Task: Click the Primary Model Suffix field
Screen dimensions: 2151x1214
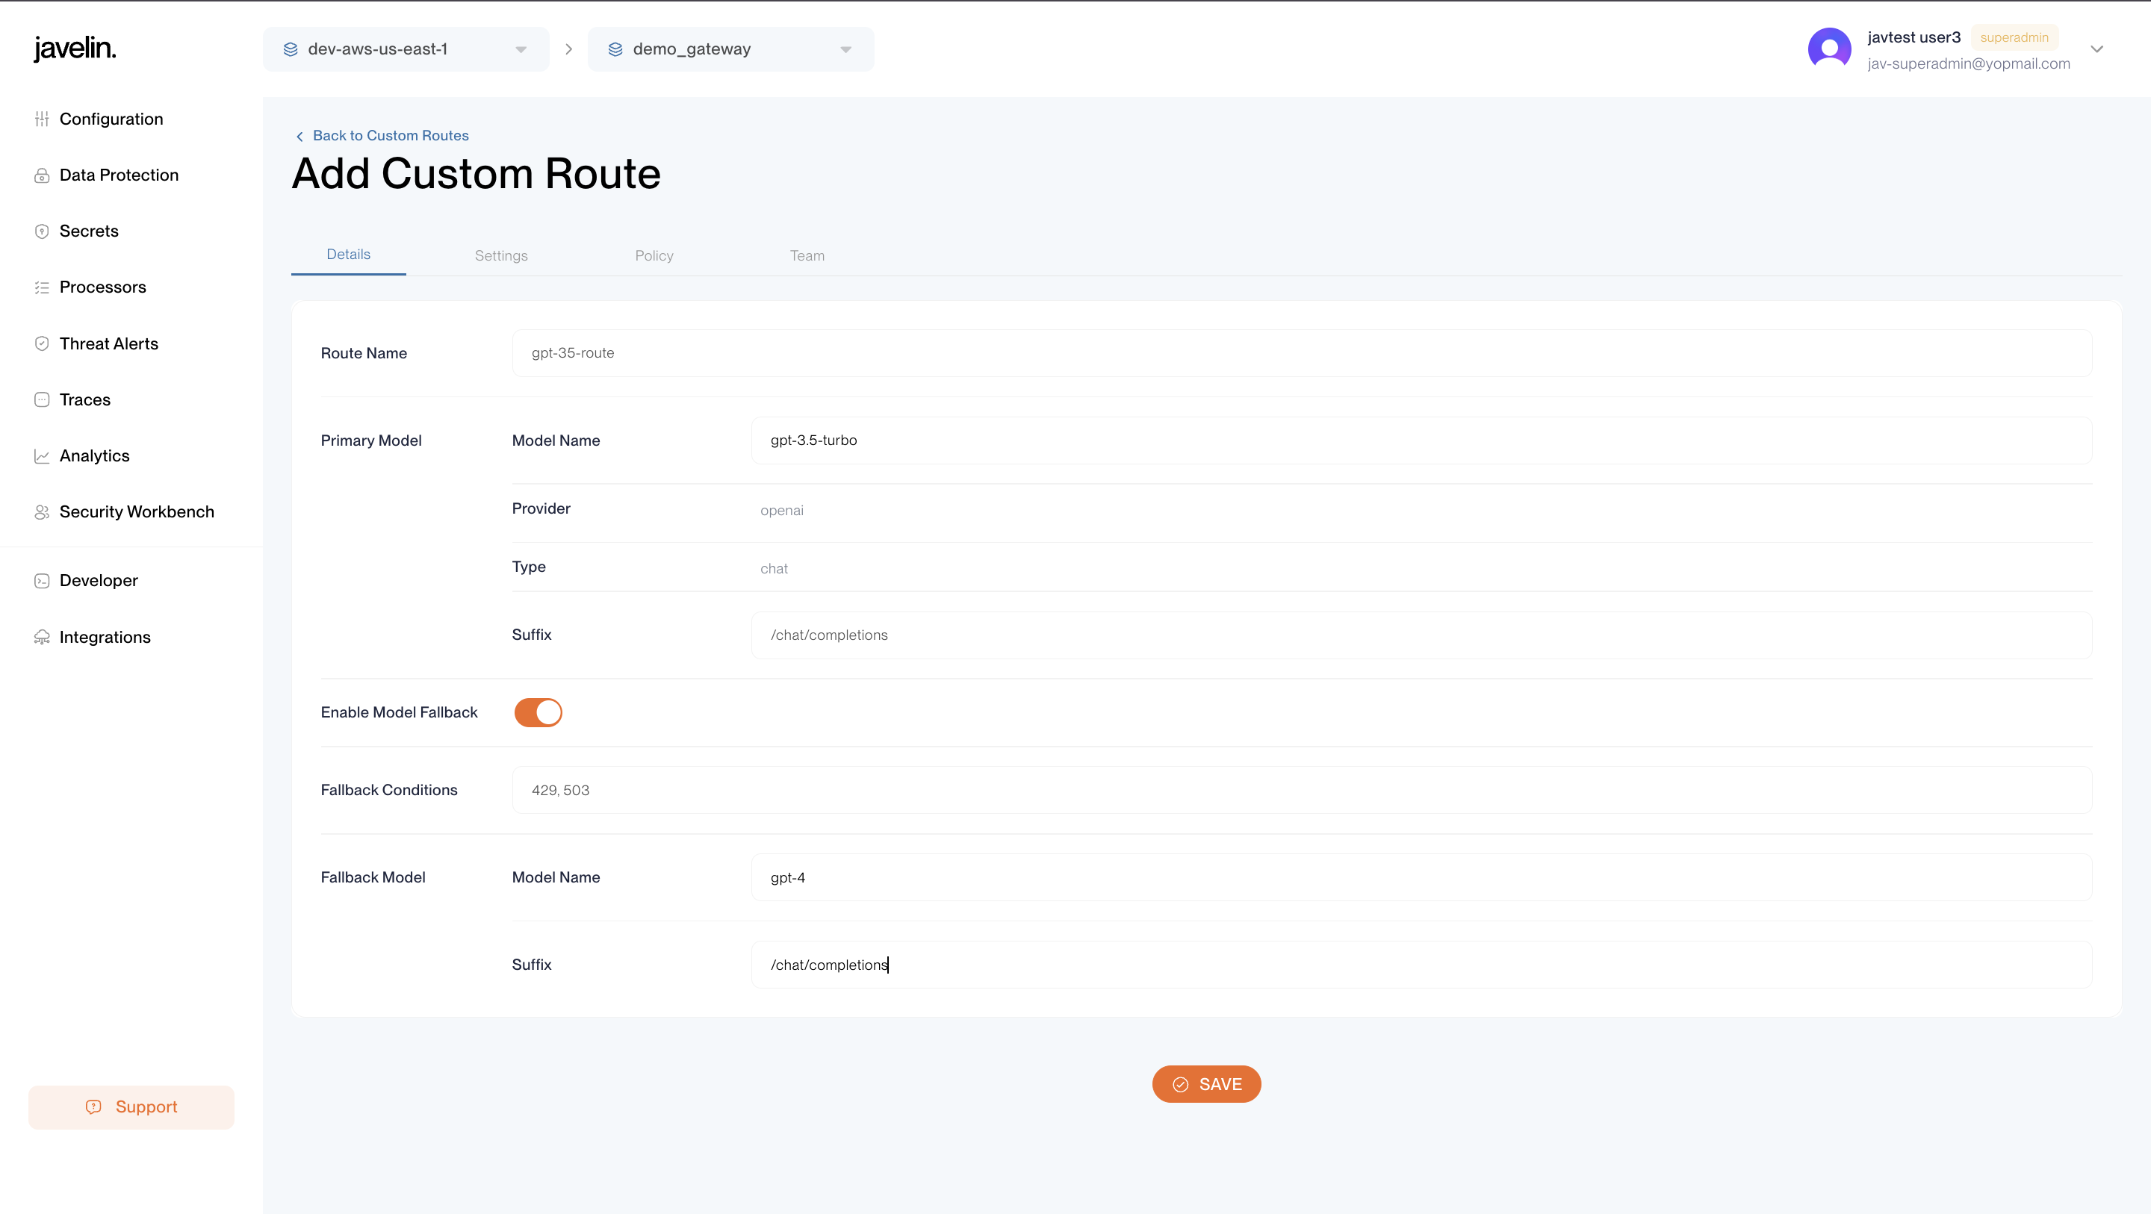Action: click(1421, 635)
